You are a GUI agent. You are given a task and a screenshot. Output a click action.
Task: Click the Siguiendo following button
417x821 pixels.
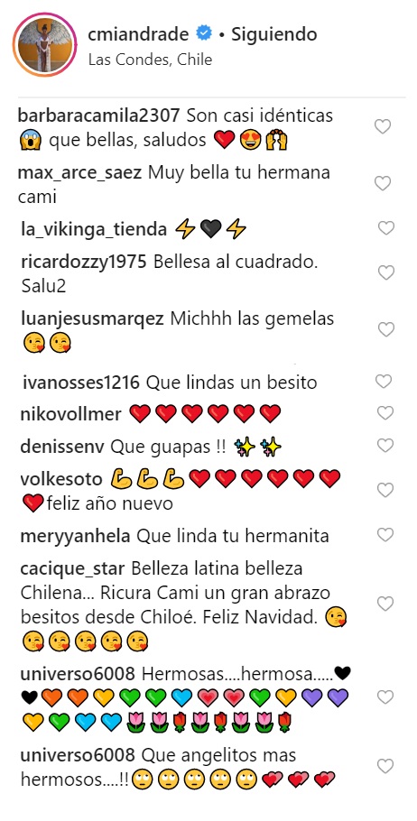click(274, 34)
